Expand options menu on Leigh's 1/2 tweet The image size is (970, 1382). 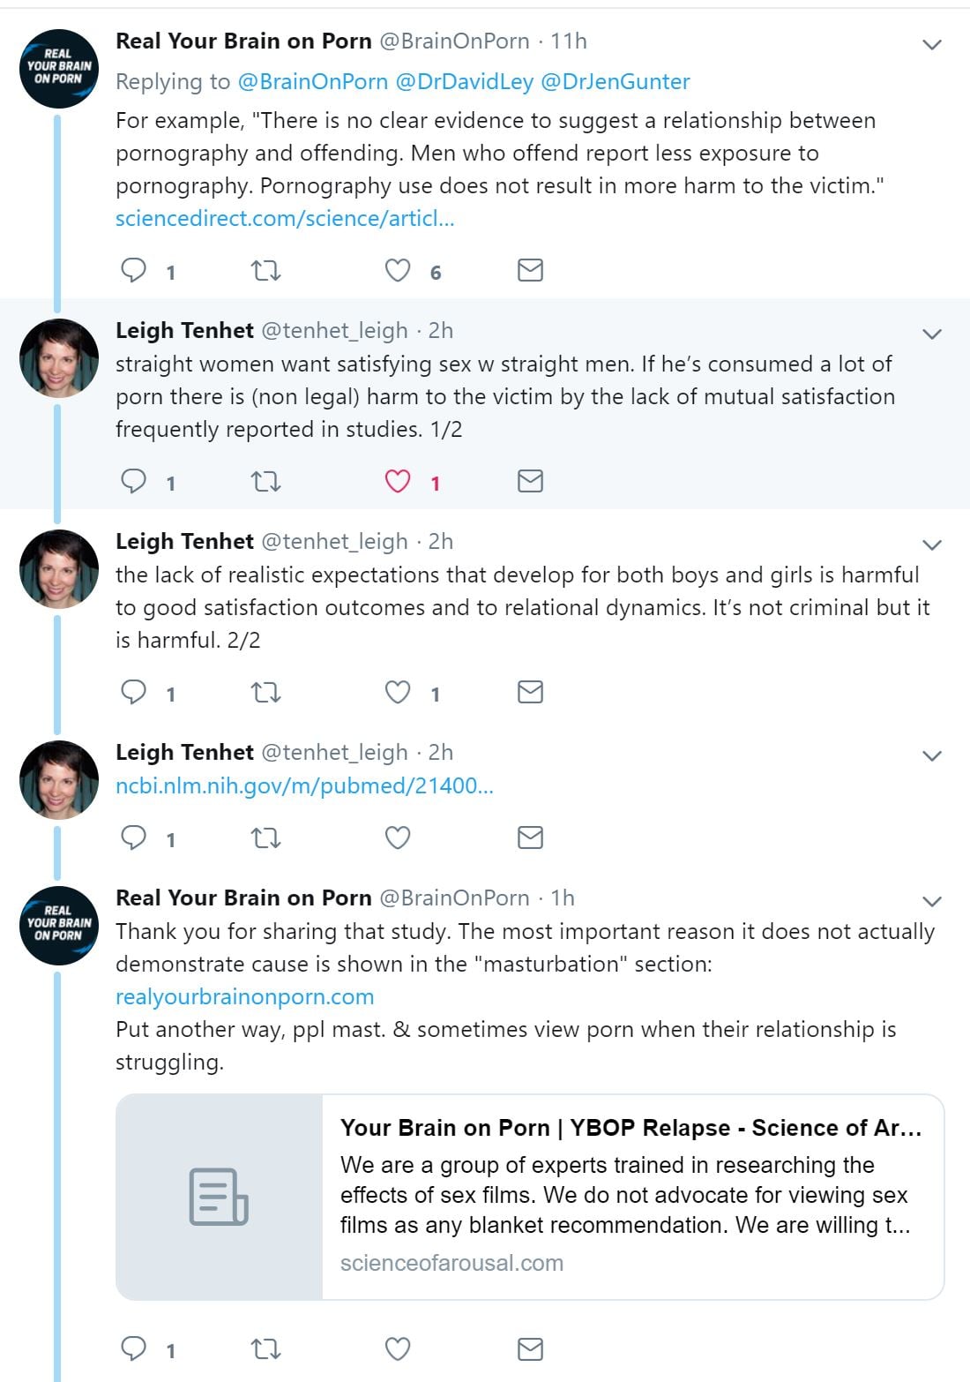[932, 334]
